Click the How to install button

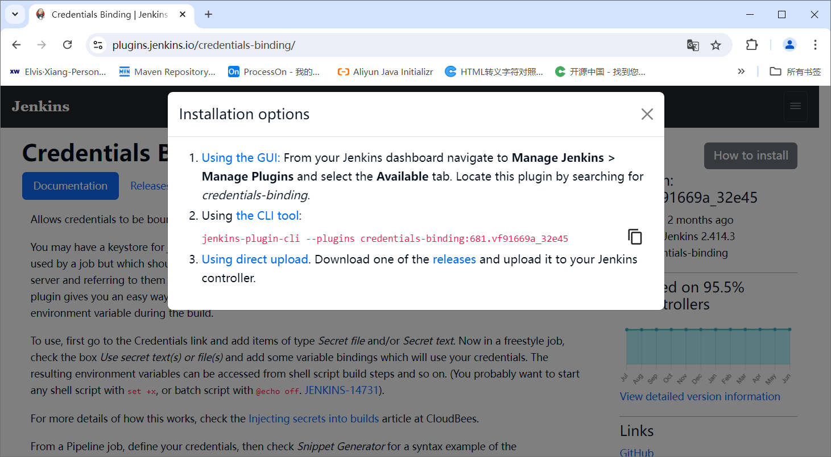[x=751, y=156]
